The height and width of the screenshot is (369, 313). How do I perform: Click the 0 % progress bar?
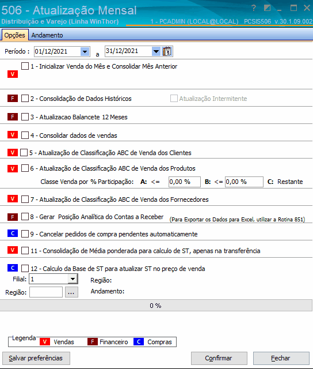click(156, 306)
